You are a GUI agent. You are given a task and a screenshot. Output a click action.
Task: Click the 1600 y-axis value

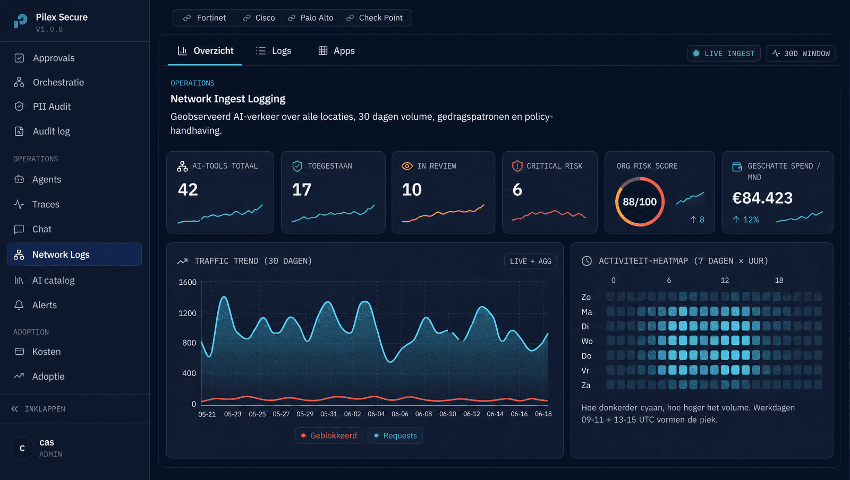[x=188, y=282]
